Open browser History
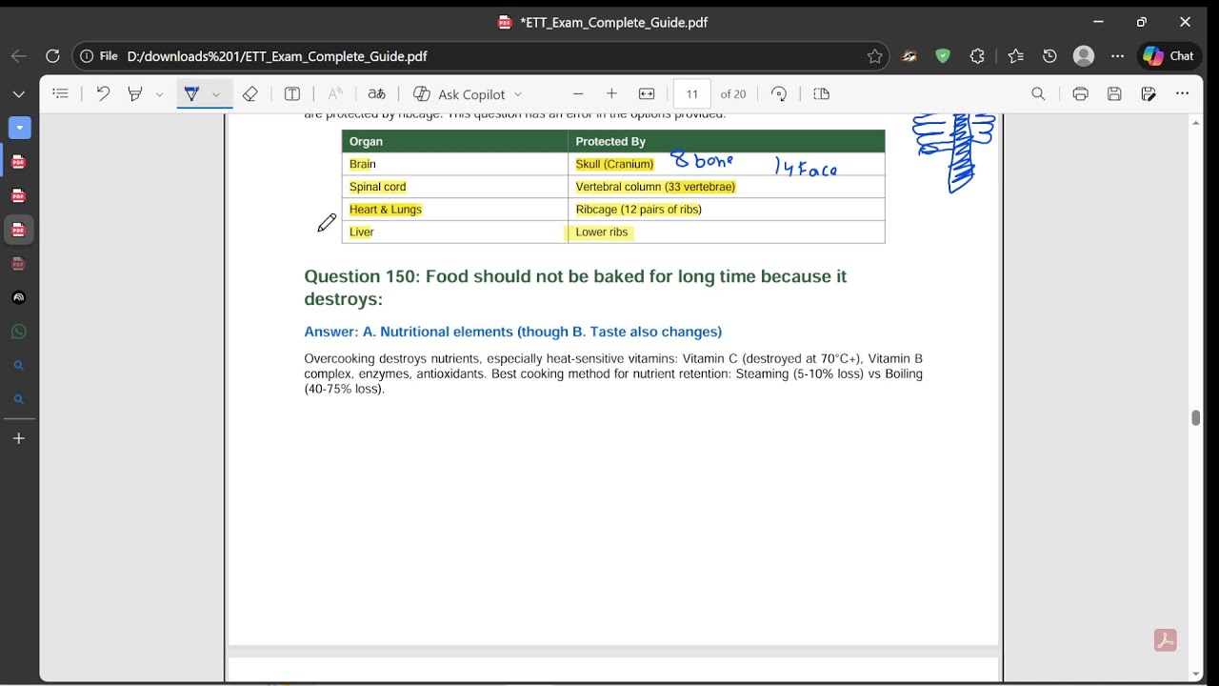Screen dimensions: 1219x686 point(1049,56)
